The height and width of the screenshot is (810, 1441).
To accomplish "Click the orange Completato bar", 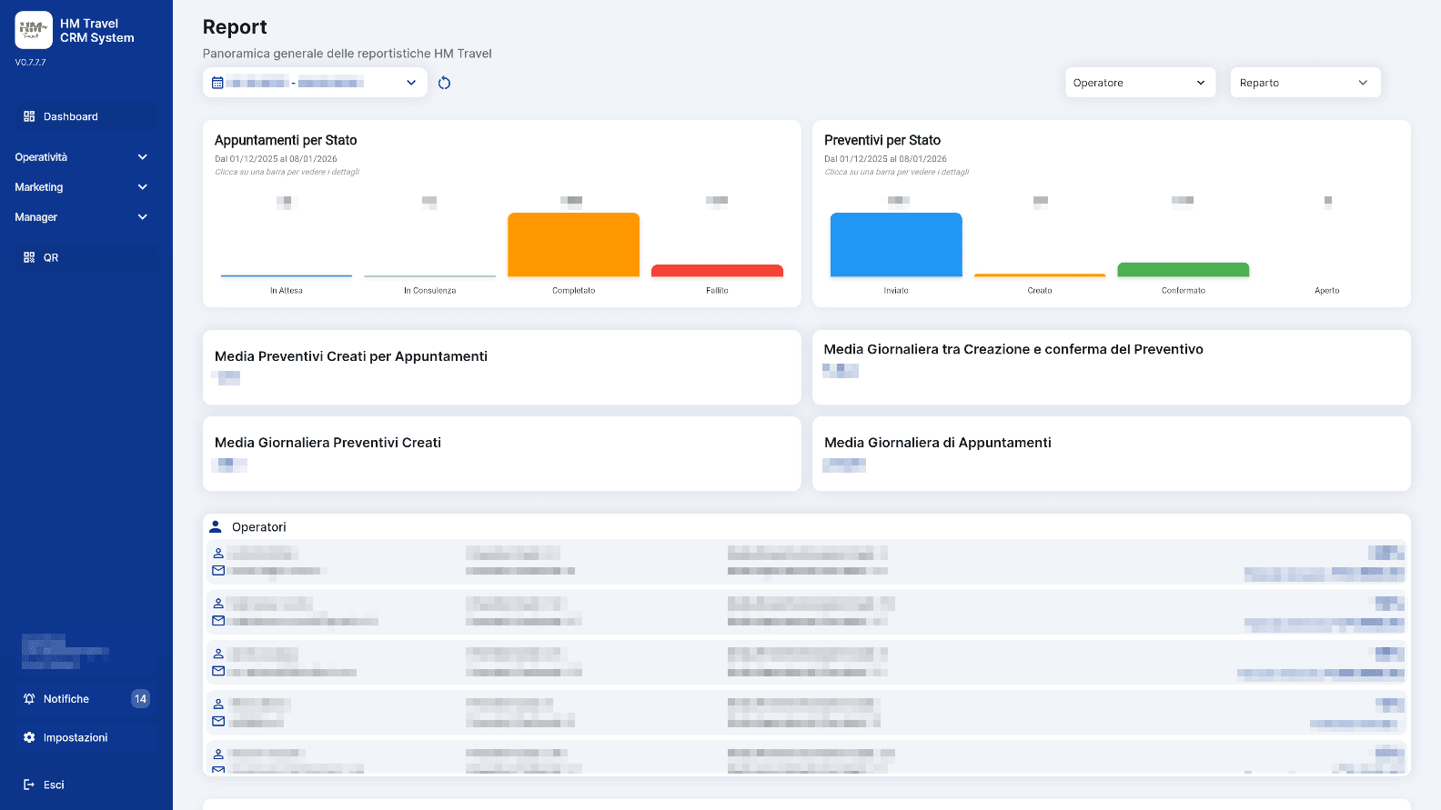I will tap(573, 245).
